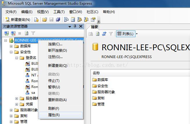Select 复制 folder in summary list

(x=98, y=98)
